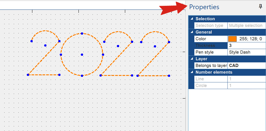Click the Selection type label
This screenshot has height=131, width=266.
pyautogui.click(x=209, y=25)
